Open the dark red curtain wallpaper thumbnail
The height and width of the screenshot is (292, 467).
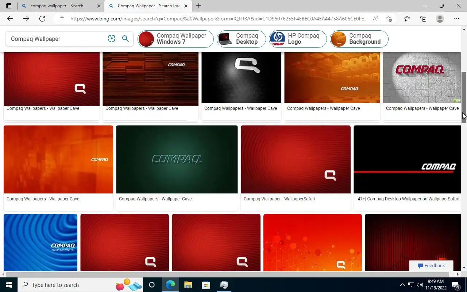point(413,242)
